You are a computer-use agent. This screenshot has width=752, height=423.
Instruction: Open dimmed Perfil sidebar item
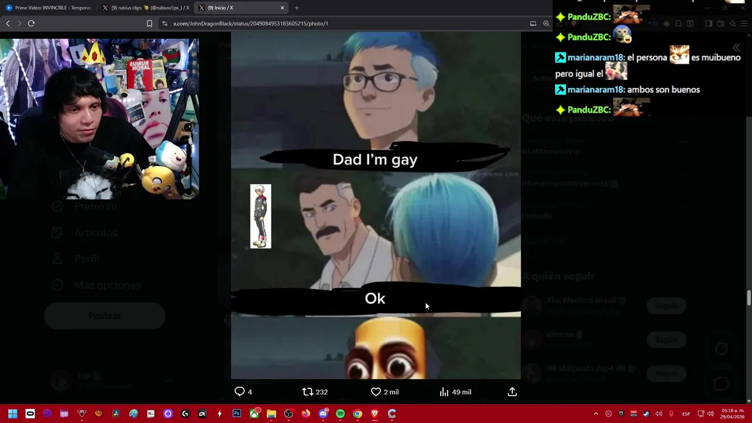point(75,258)
